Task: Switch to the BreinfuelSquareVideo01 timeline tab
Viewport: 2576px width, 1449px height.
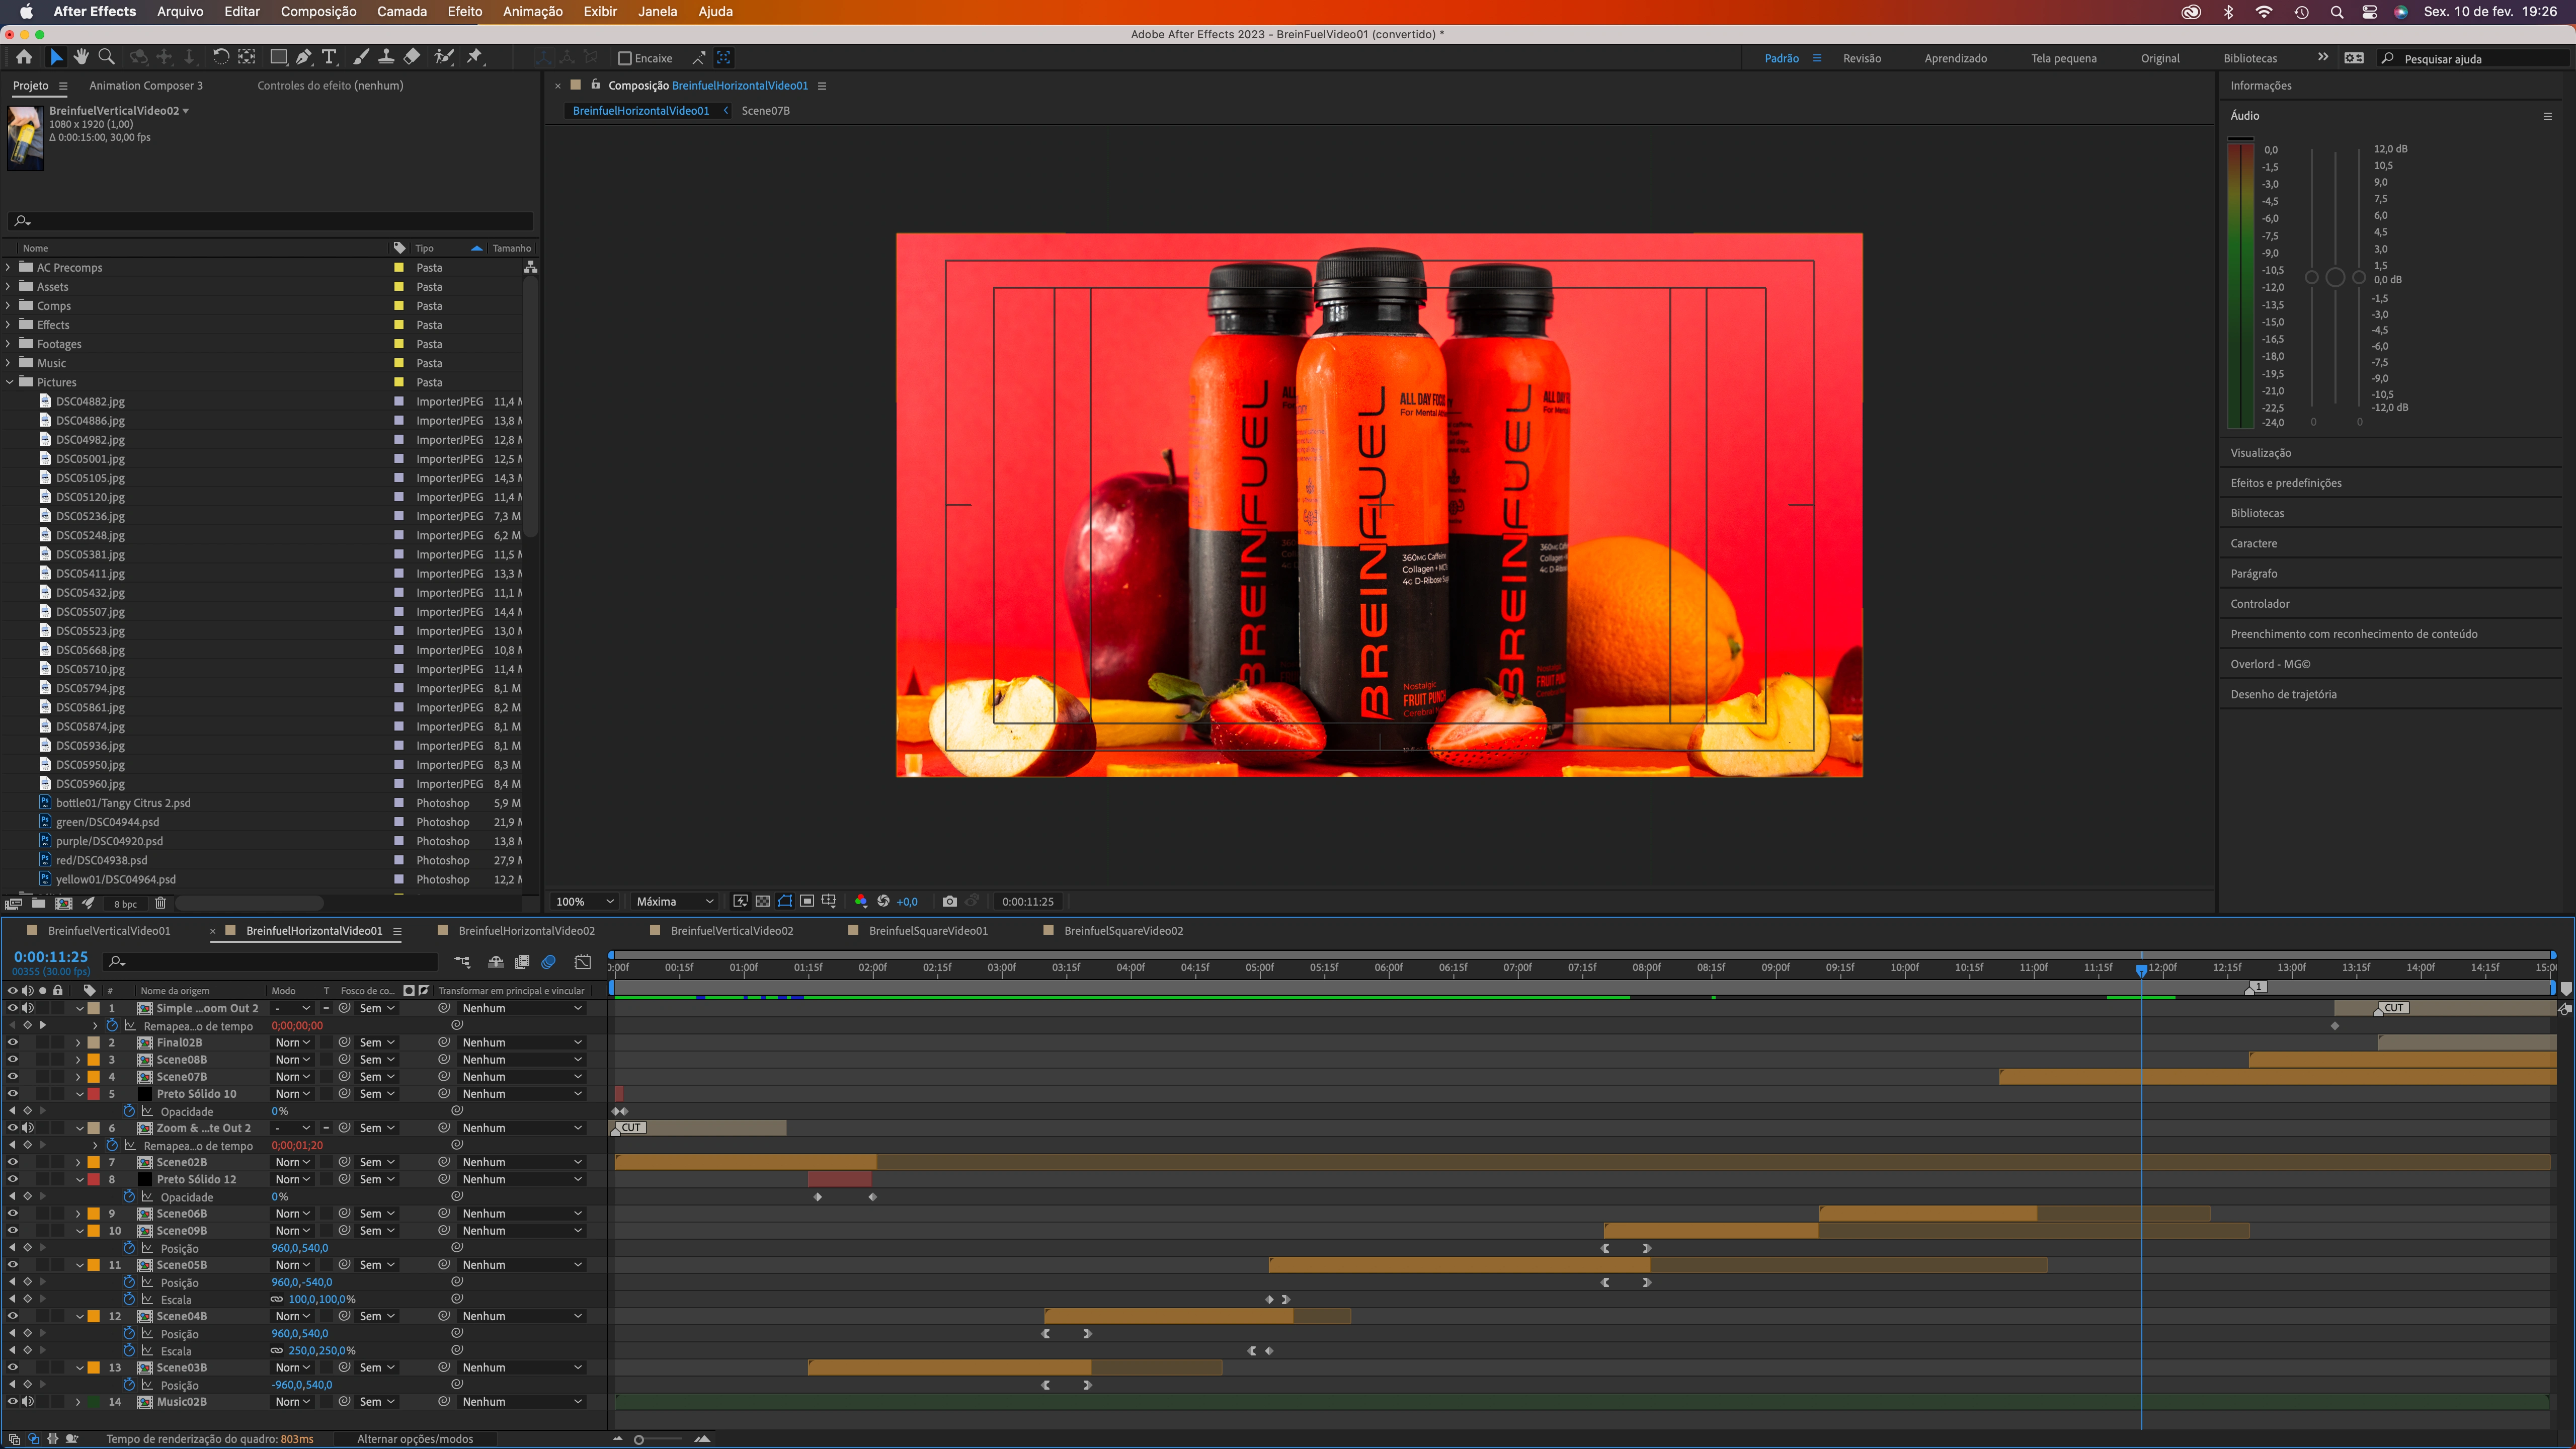Action: click(x=927, y=930)
